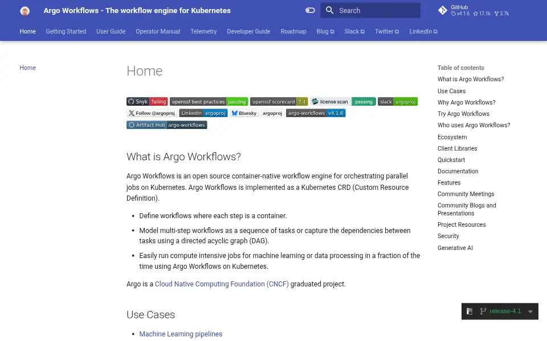This screenshot has height=341, width=547.
Task: Open the Roadmap tab
Action: click(x=293, y=31)
